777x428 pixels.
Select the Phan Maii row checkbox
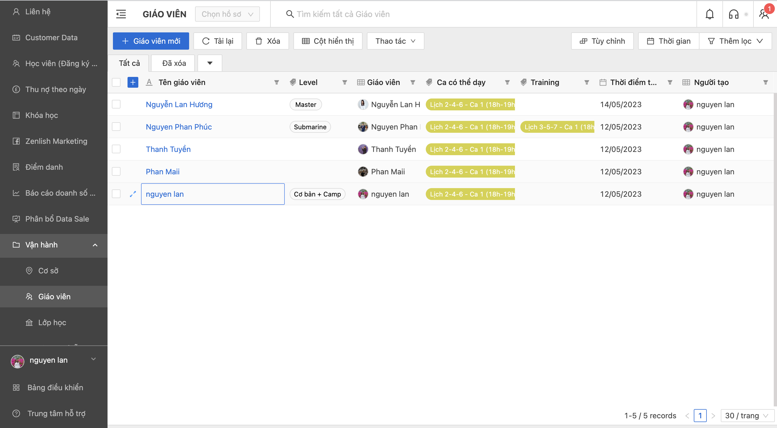click(x=116, y=172)
